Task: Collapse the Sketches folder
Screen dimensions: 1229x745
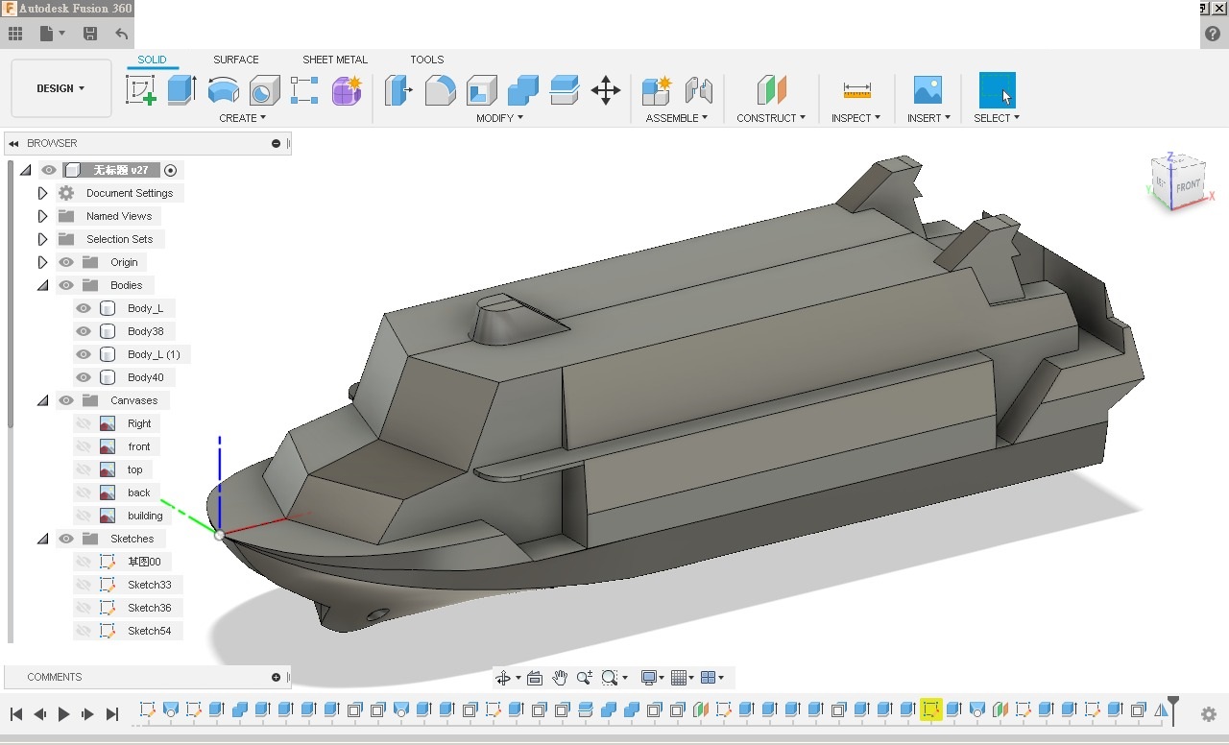Action: coord(42,539)
